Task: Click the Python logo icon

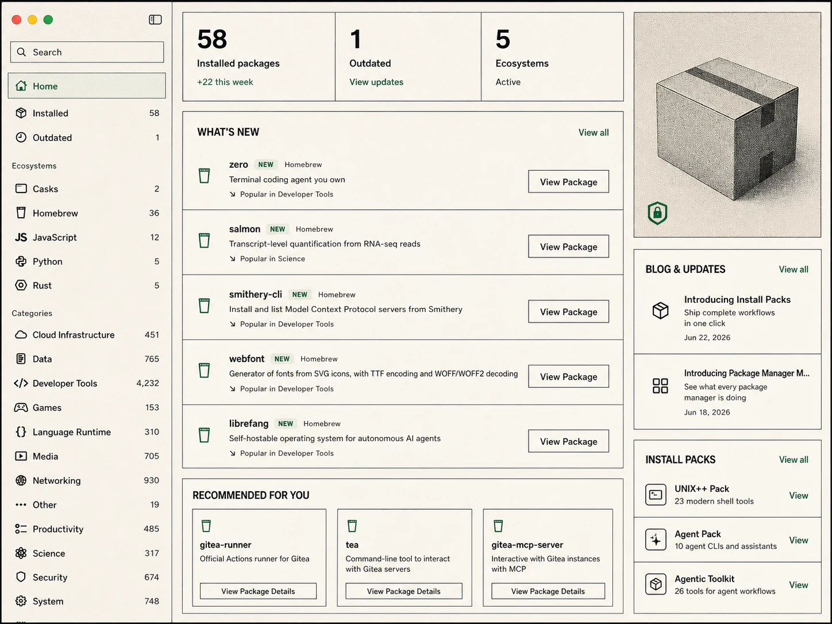Action: (21, 261)
